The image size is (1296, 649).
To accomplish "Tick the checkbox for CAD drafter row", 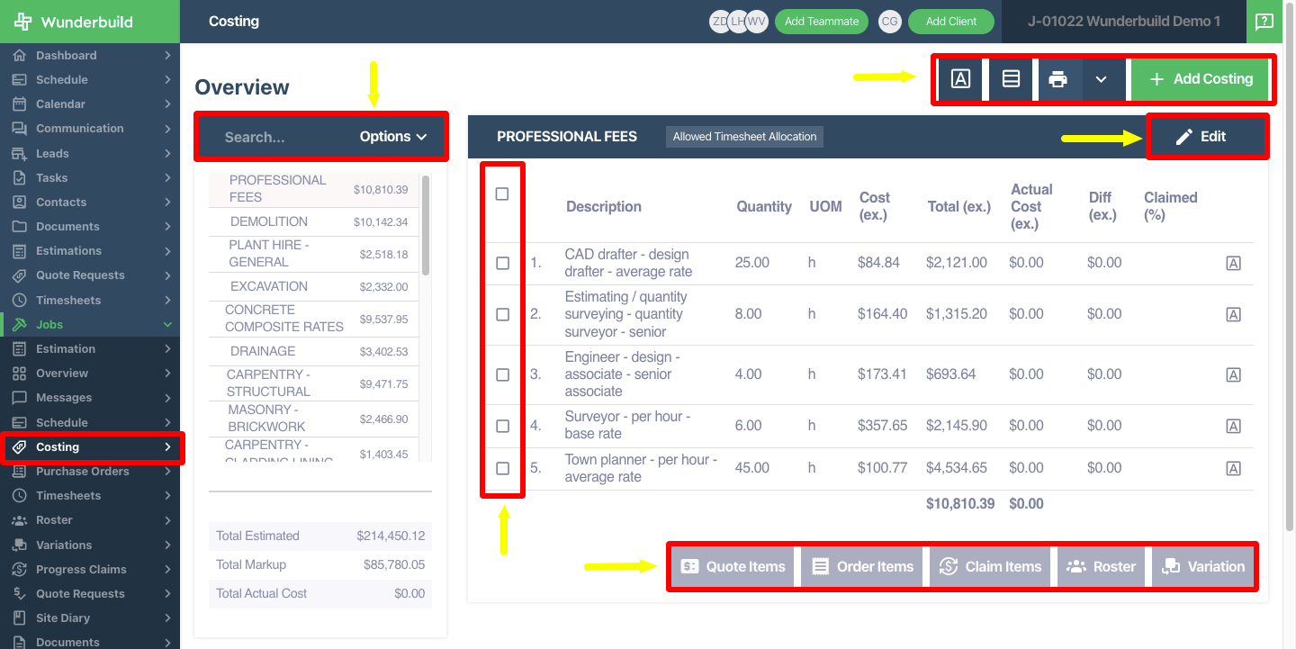I will pos(502,263).
